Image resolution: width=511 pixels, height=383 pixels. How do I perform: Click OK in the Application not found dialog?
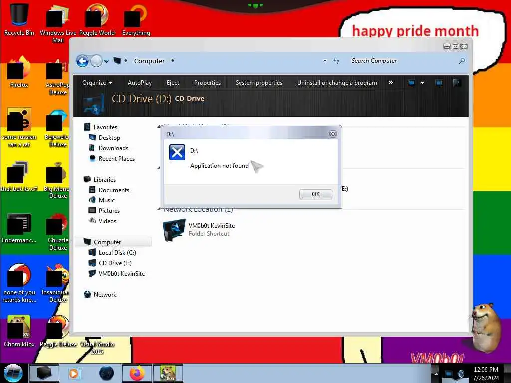(x=315, y=194)
